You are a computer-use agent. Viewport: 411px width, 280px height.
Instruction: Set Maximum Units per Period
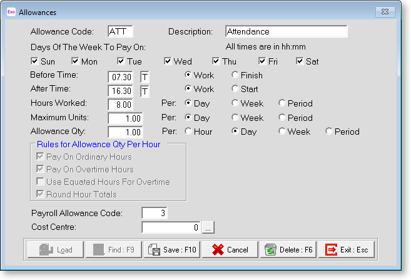click(x=283, y=118)
